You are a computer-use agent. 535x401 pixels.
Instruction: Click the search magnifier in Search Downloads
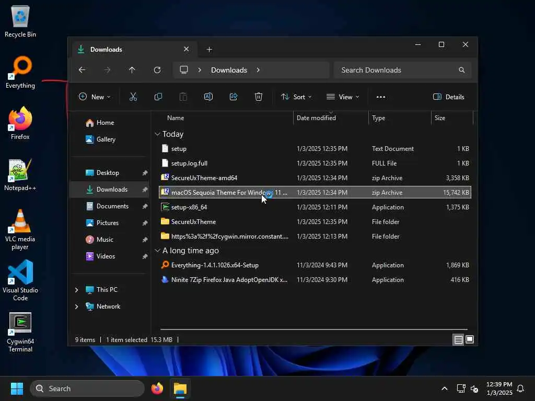click(x=462, y=70)
